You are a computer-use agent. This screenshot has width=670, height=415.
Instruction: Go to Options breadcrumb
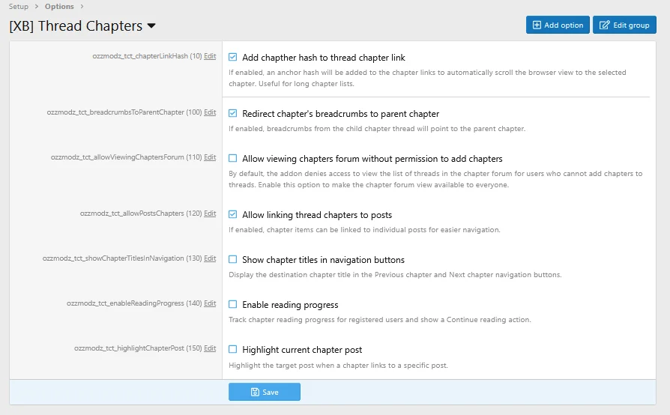(59, 7)
